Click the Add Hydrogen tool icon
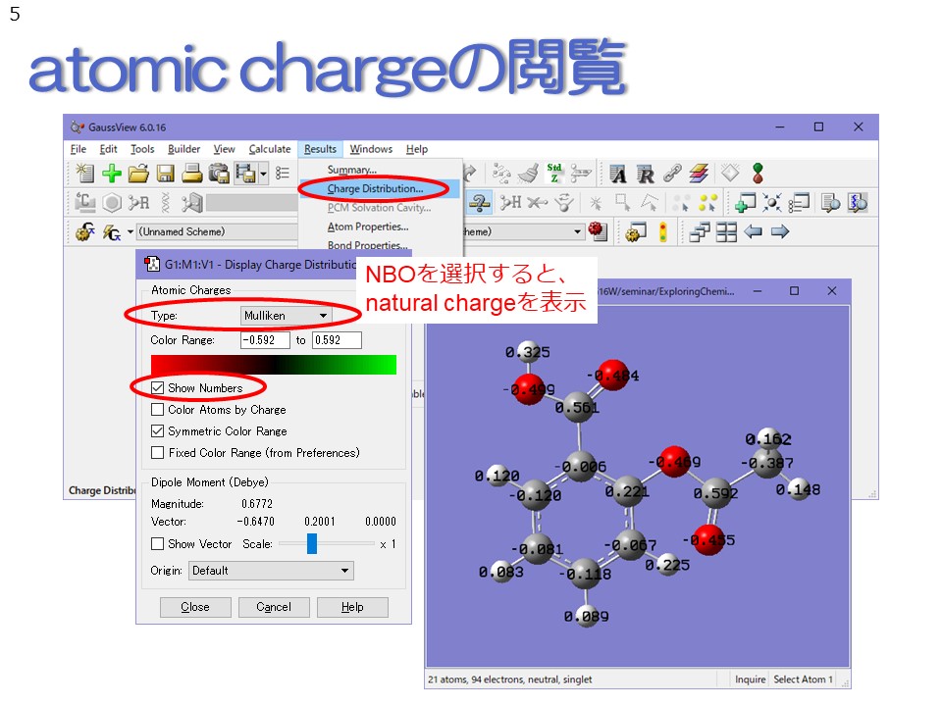 pyautogui.click(x=510, y=203)
